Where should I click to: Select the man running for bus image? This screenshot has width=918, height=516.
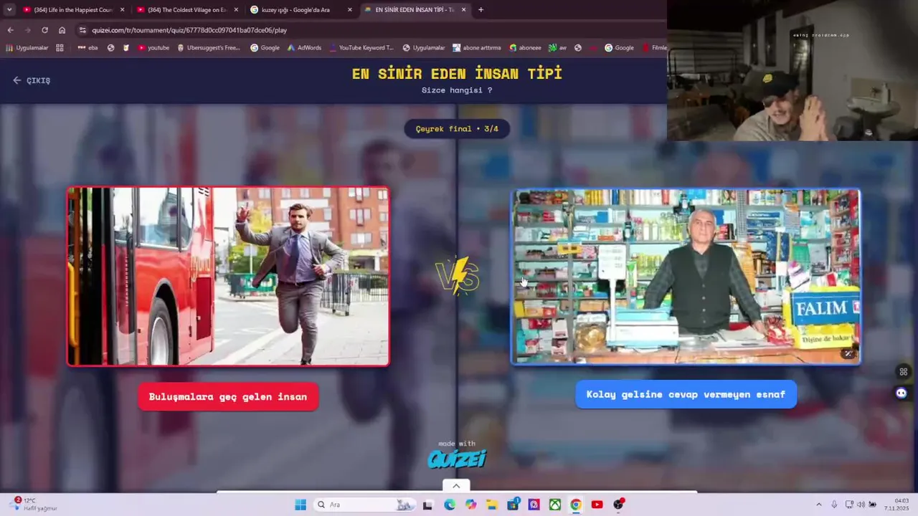tap(228, 277)
